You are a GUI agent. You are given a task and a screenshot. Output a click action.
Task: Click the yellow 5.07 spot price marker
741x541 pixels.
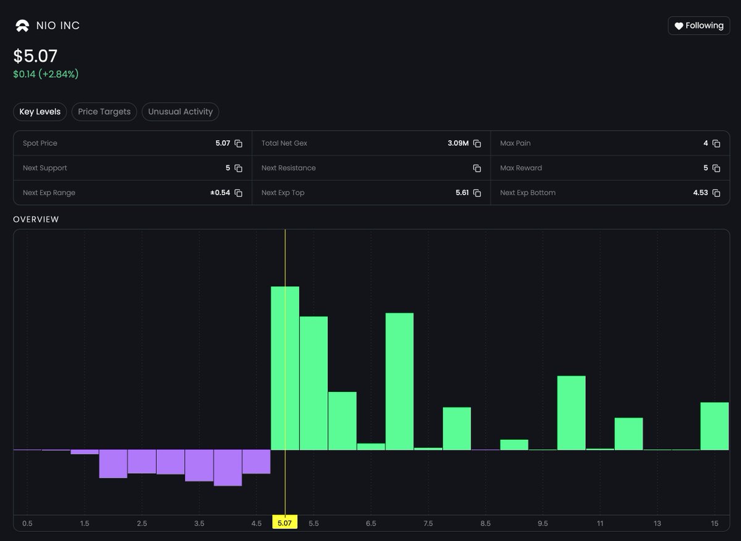tap(285, 523)
